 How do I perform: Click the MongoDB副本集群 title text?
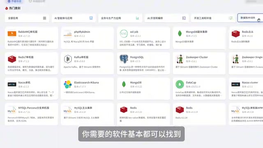(x=196, y=32)
